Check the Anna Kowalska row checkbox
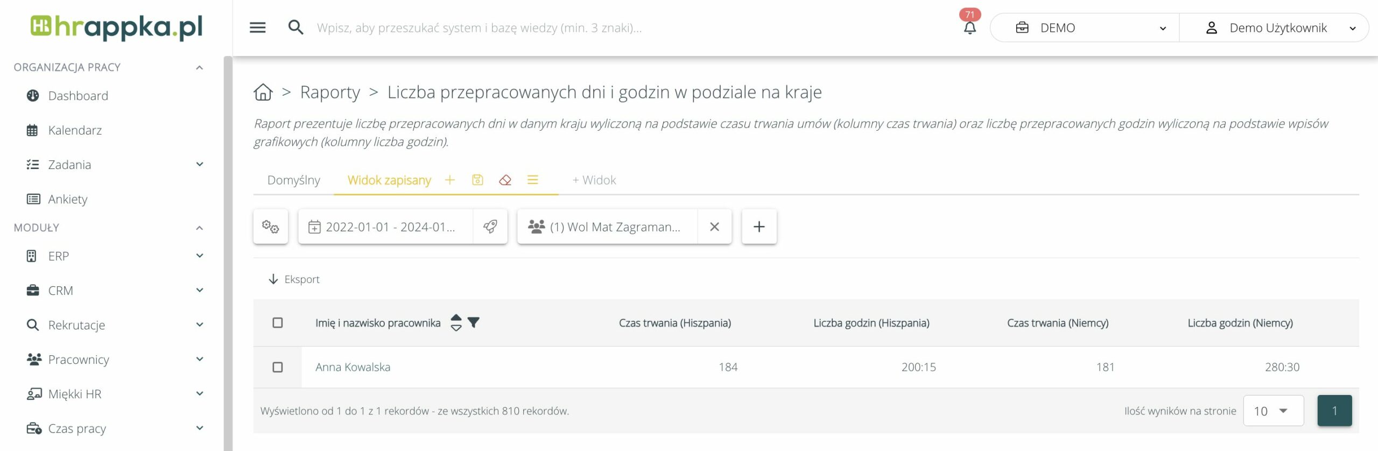This screenshot has height=451, width=1378. pyautogui.click(x=278, y=367)
